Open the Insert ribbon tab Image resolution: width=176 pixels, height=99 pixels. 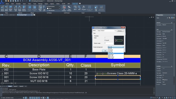point(24,4)
